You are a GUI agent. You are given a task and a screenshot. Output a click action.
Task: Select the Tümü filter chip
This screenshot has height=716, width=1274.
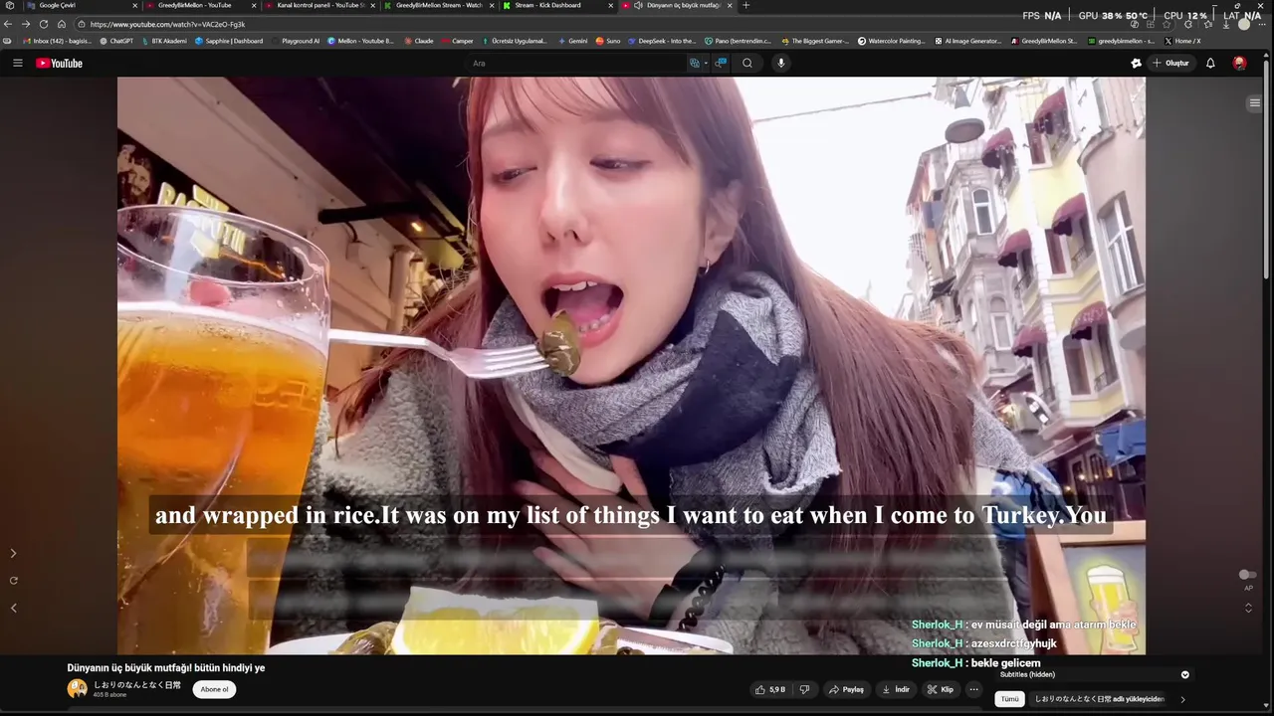click(1009, 699)
